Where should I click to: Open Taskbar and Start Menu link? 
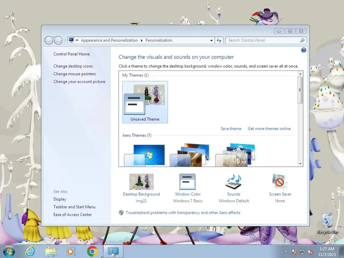tap(74, 207)
